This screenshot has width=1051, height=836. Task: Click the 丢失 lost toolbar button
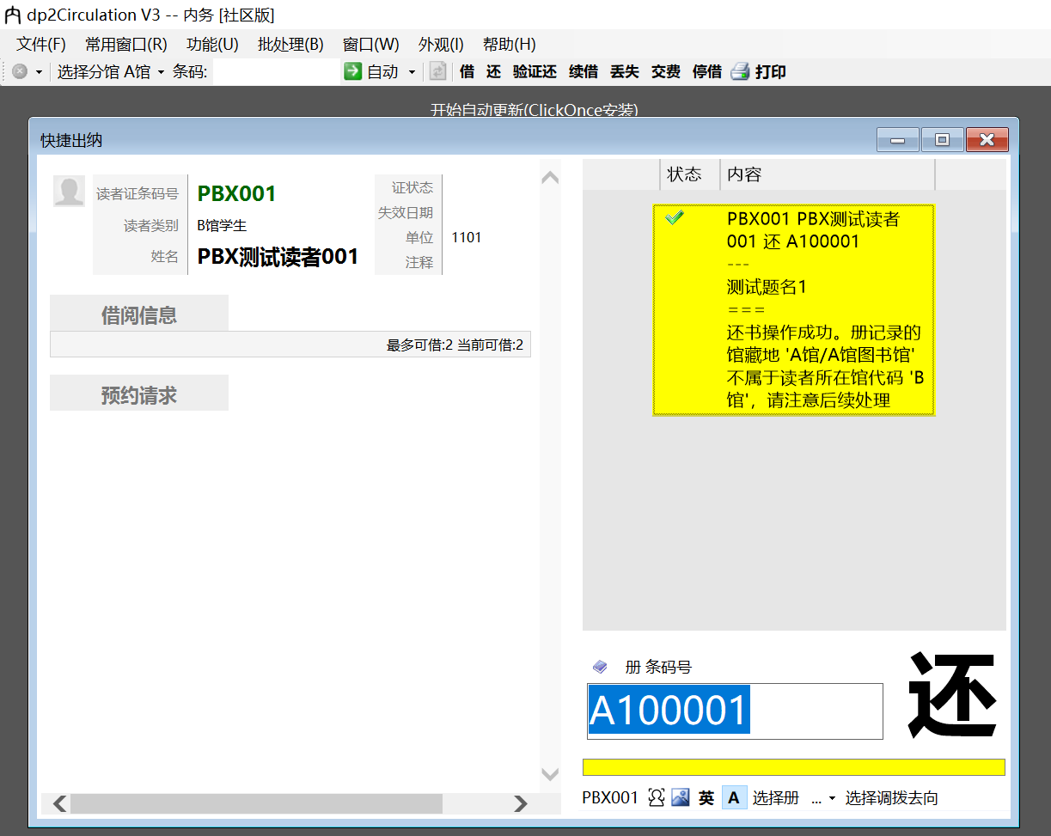(x=625, y=72)
